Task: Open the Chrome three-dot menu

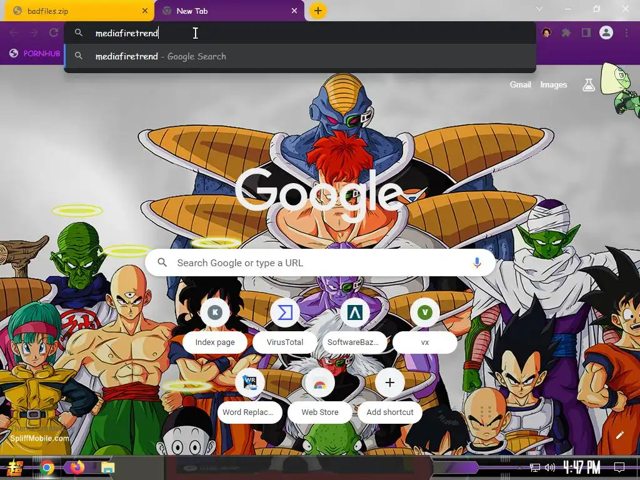Action: point(626,32)
